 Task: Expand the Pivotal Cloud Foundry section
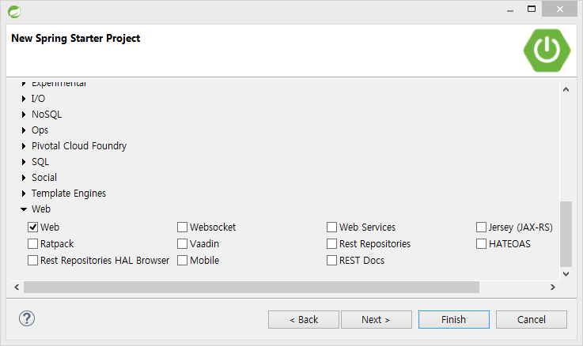24,146
